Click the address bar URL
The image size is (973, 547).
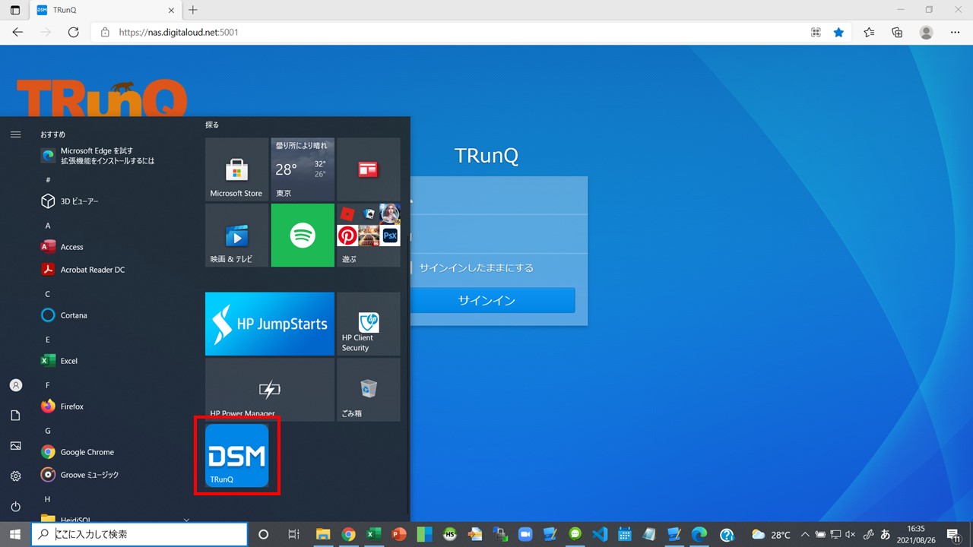coord(180,33)
